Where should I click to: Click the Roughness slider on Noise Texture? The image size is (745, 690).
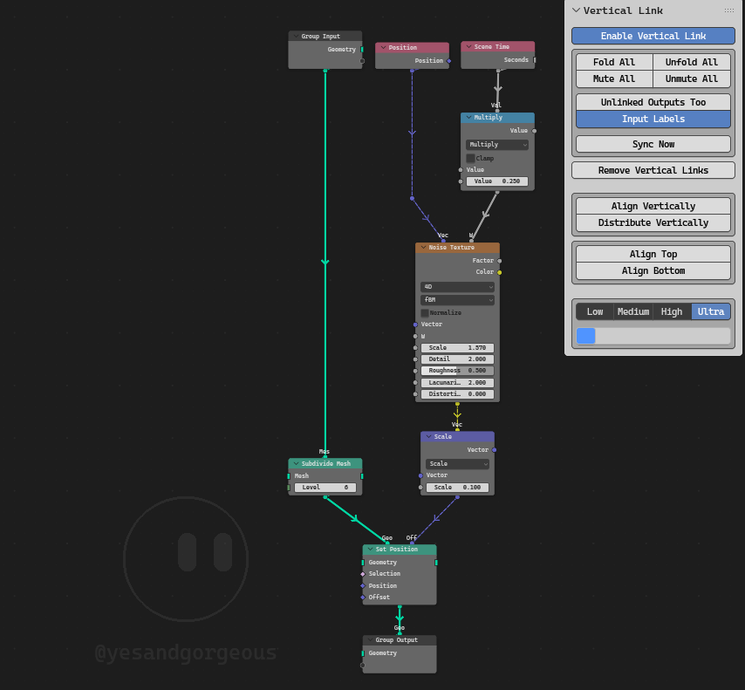pos(457,371)
